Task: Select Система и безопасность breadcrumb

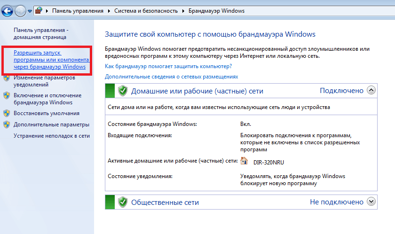Action: [x=146, y=11]
